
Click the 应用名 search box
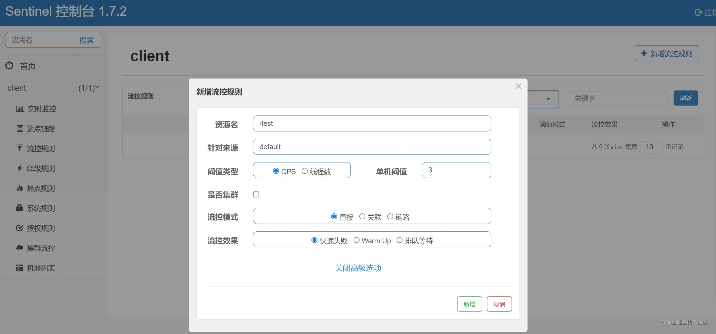tap(39, 40)
